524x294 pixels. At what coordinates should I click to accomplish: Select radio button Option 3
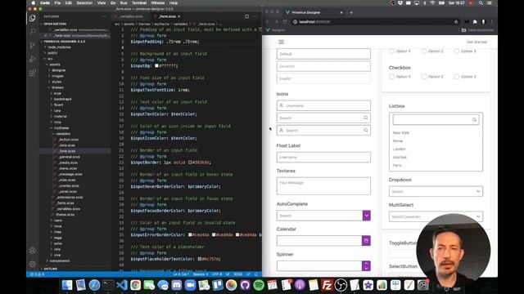pyautogui.click(x=457, y=51)
